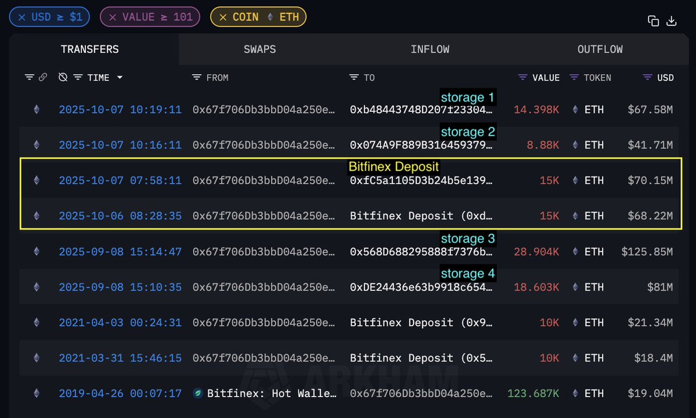Screen dimensions: 696x418
Task: Click the 123.687K value cell
Action: click(x=533, y=394)
